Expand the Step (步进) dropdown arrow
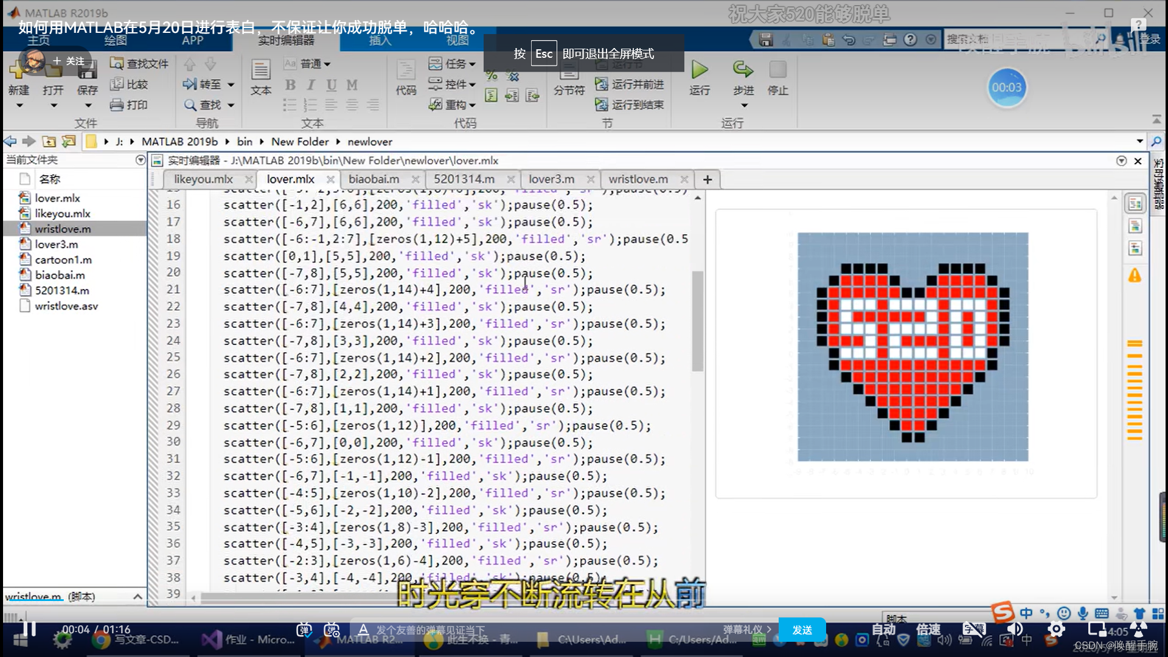Image resolution: width=1168 pixels, height=657 pixels. pos(743,105)
